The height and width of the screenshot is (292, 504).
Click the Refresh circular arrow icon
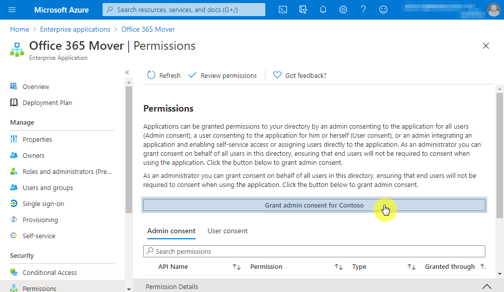tap(151, 75)
